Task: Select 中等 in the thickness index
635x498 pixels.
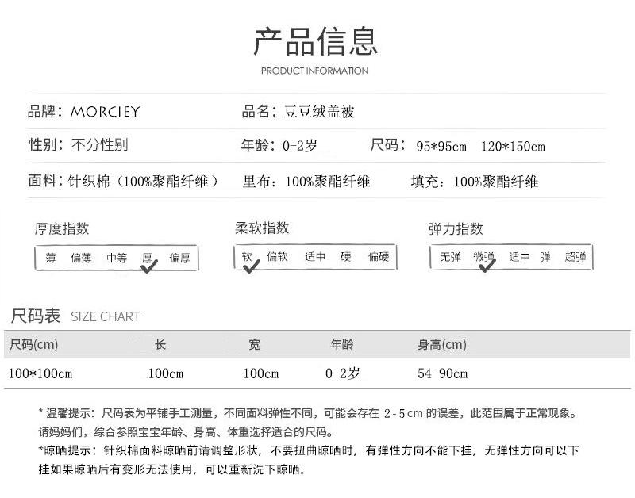Action: (x=117, y=258)
